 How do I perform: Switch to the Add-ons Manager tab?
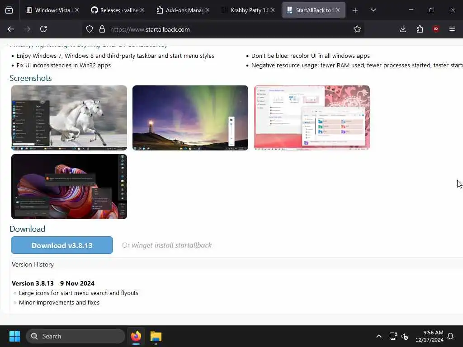(x=183, y=10)
